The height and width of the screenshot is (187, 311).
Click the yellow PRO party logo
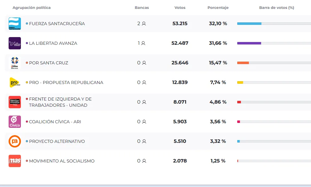(x=15, y=82)
